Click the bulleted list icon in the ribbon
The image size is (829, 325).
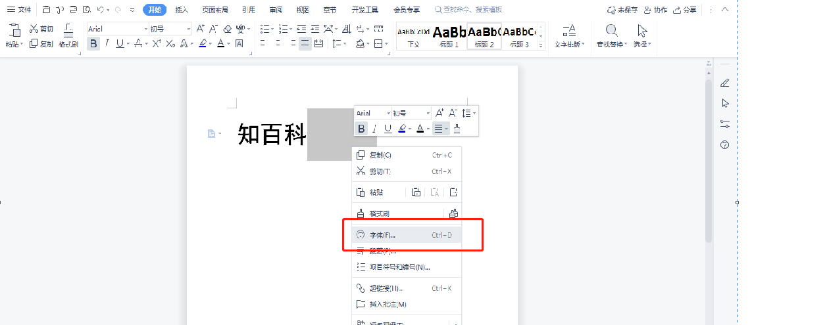tap(264, 29)
